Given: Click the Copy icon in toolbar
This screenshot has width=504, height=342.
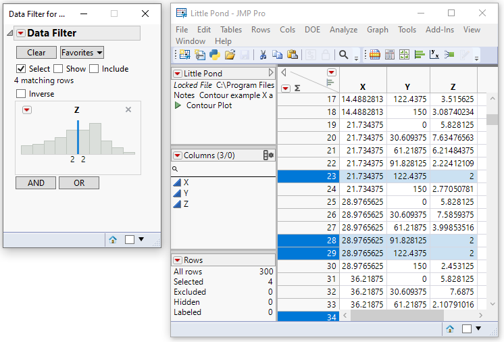Looking at the screenshot, I should 277,55.
